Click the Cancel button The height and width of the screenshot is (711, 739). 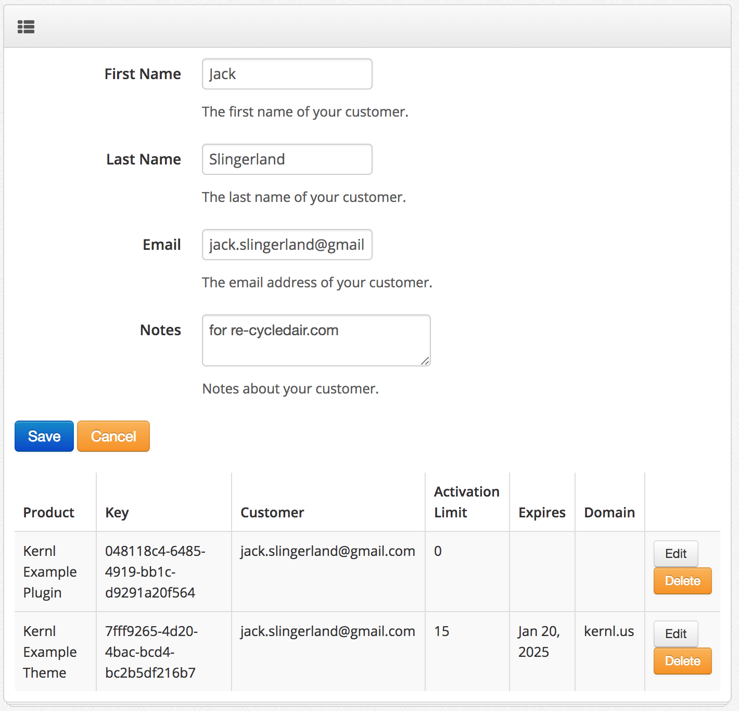(113, 436)
